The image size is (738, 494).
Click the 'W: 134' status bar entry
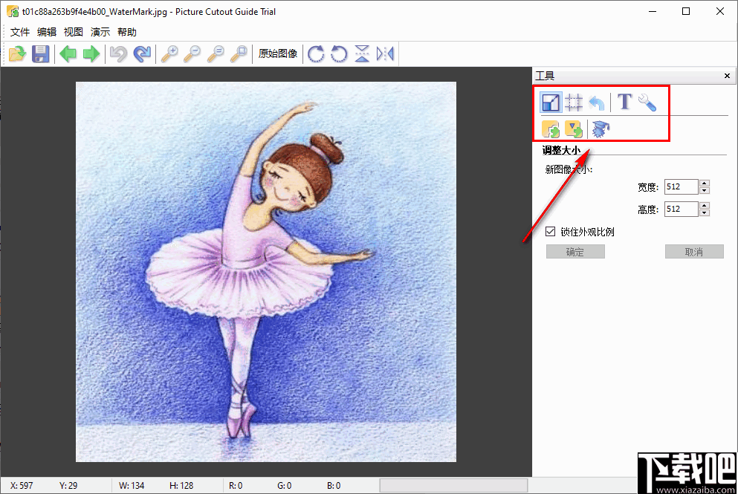[132, 486]
